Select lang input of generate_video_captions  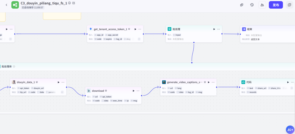(x=178, y=88)
